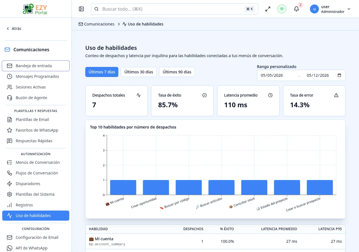Viewport: 359px width, 252px height.
Task: Click the Consultar stock chart bar
Action: [x=254, y=187]
